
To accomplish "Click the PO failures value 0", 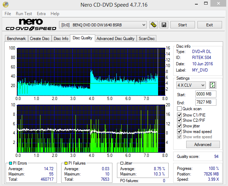I will click(164, 181).
